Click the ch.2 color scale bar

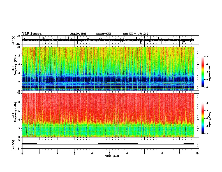click(x=203, y=118)
